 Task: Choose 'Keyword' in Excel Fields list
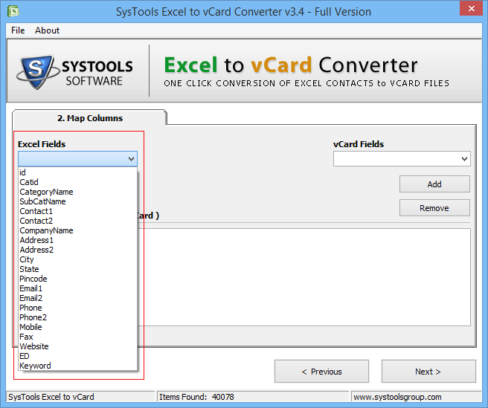78,365
